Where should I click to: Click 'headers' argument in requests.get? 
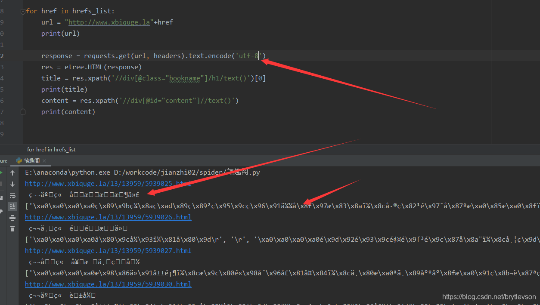point(167,55)
